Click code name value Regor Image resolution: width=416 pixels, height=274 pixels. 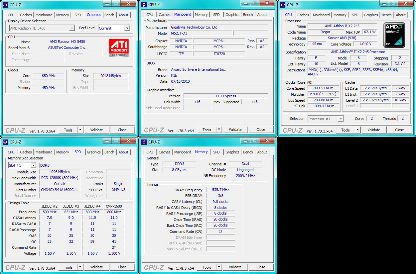(325, 32)
